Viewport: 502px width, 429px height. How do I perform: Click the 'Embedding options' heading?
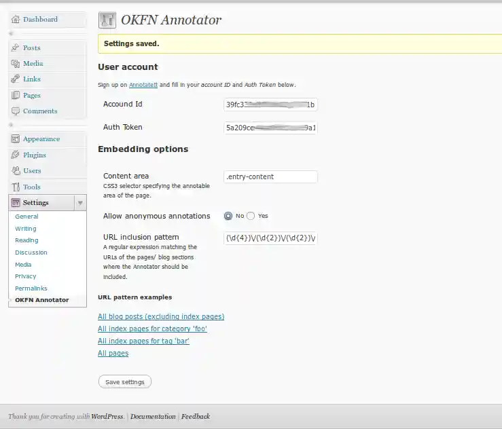(x=143, y=149)
